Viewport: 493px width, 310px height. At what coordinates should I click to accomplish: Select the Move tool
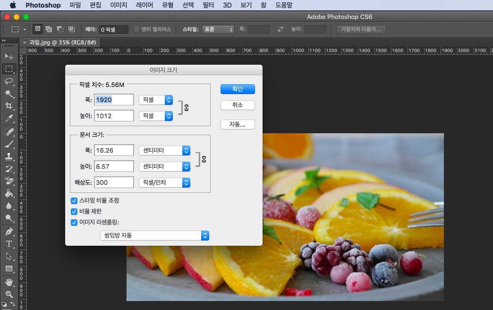pyautogui.click(x=9, y=56)
